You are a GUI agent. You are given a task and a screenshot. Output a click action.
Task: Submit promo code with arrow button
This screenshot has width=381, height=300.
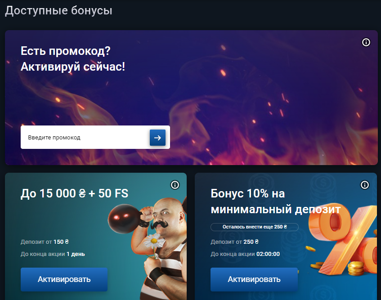(157, 138)
